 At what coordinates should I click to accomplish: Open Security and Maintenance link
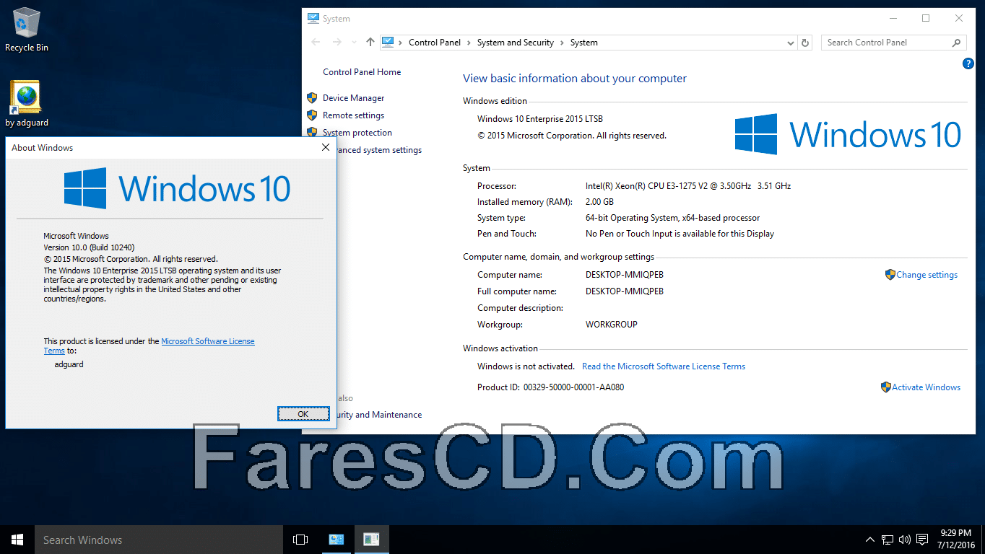379,415
